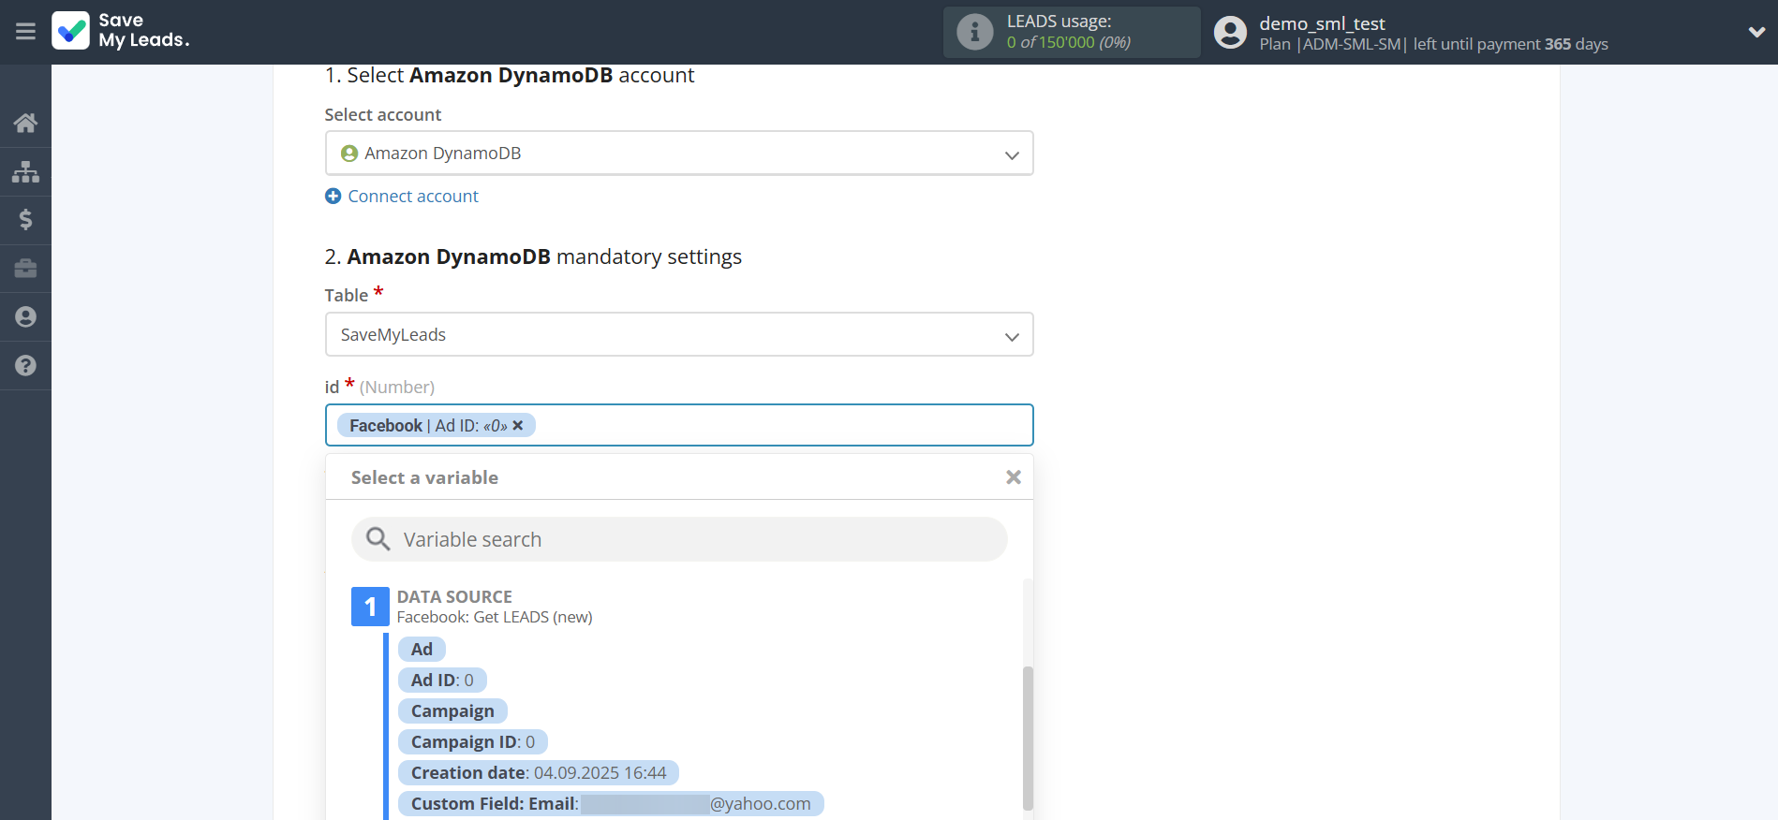1778x820 pixels.
Task: Click the Variable search field
Action: [x=679, y=540]
